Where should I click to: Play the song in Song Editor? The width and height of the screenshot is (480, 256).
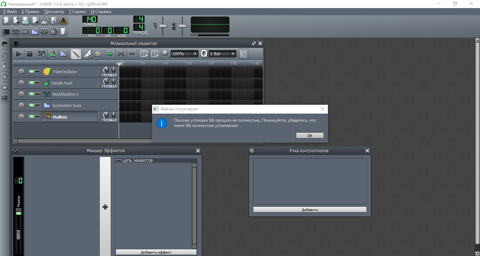tap(19, 54)
